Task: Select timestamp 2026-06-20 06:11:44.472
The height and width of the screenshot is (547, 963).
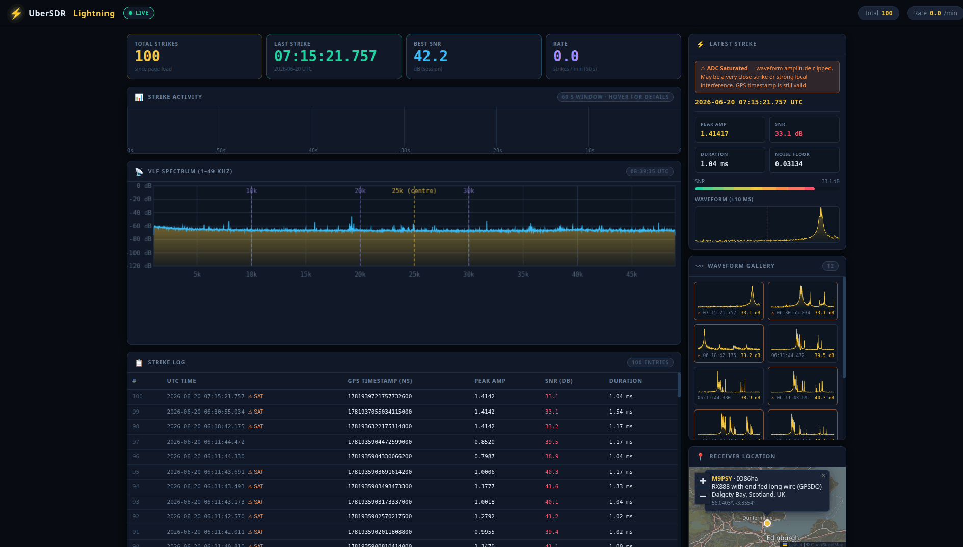Action: (205, 442)
